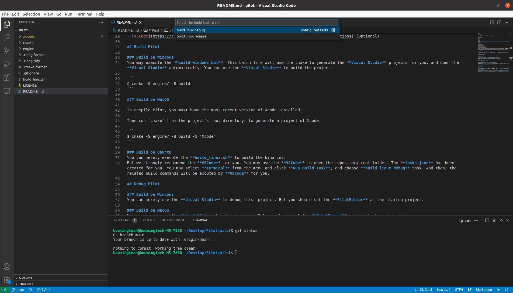This screenshot has height=293, width=513.
Task: Configure the build linux debug task gear
Action: click(334, 30)
